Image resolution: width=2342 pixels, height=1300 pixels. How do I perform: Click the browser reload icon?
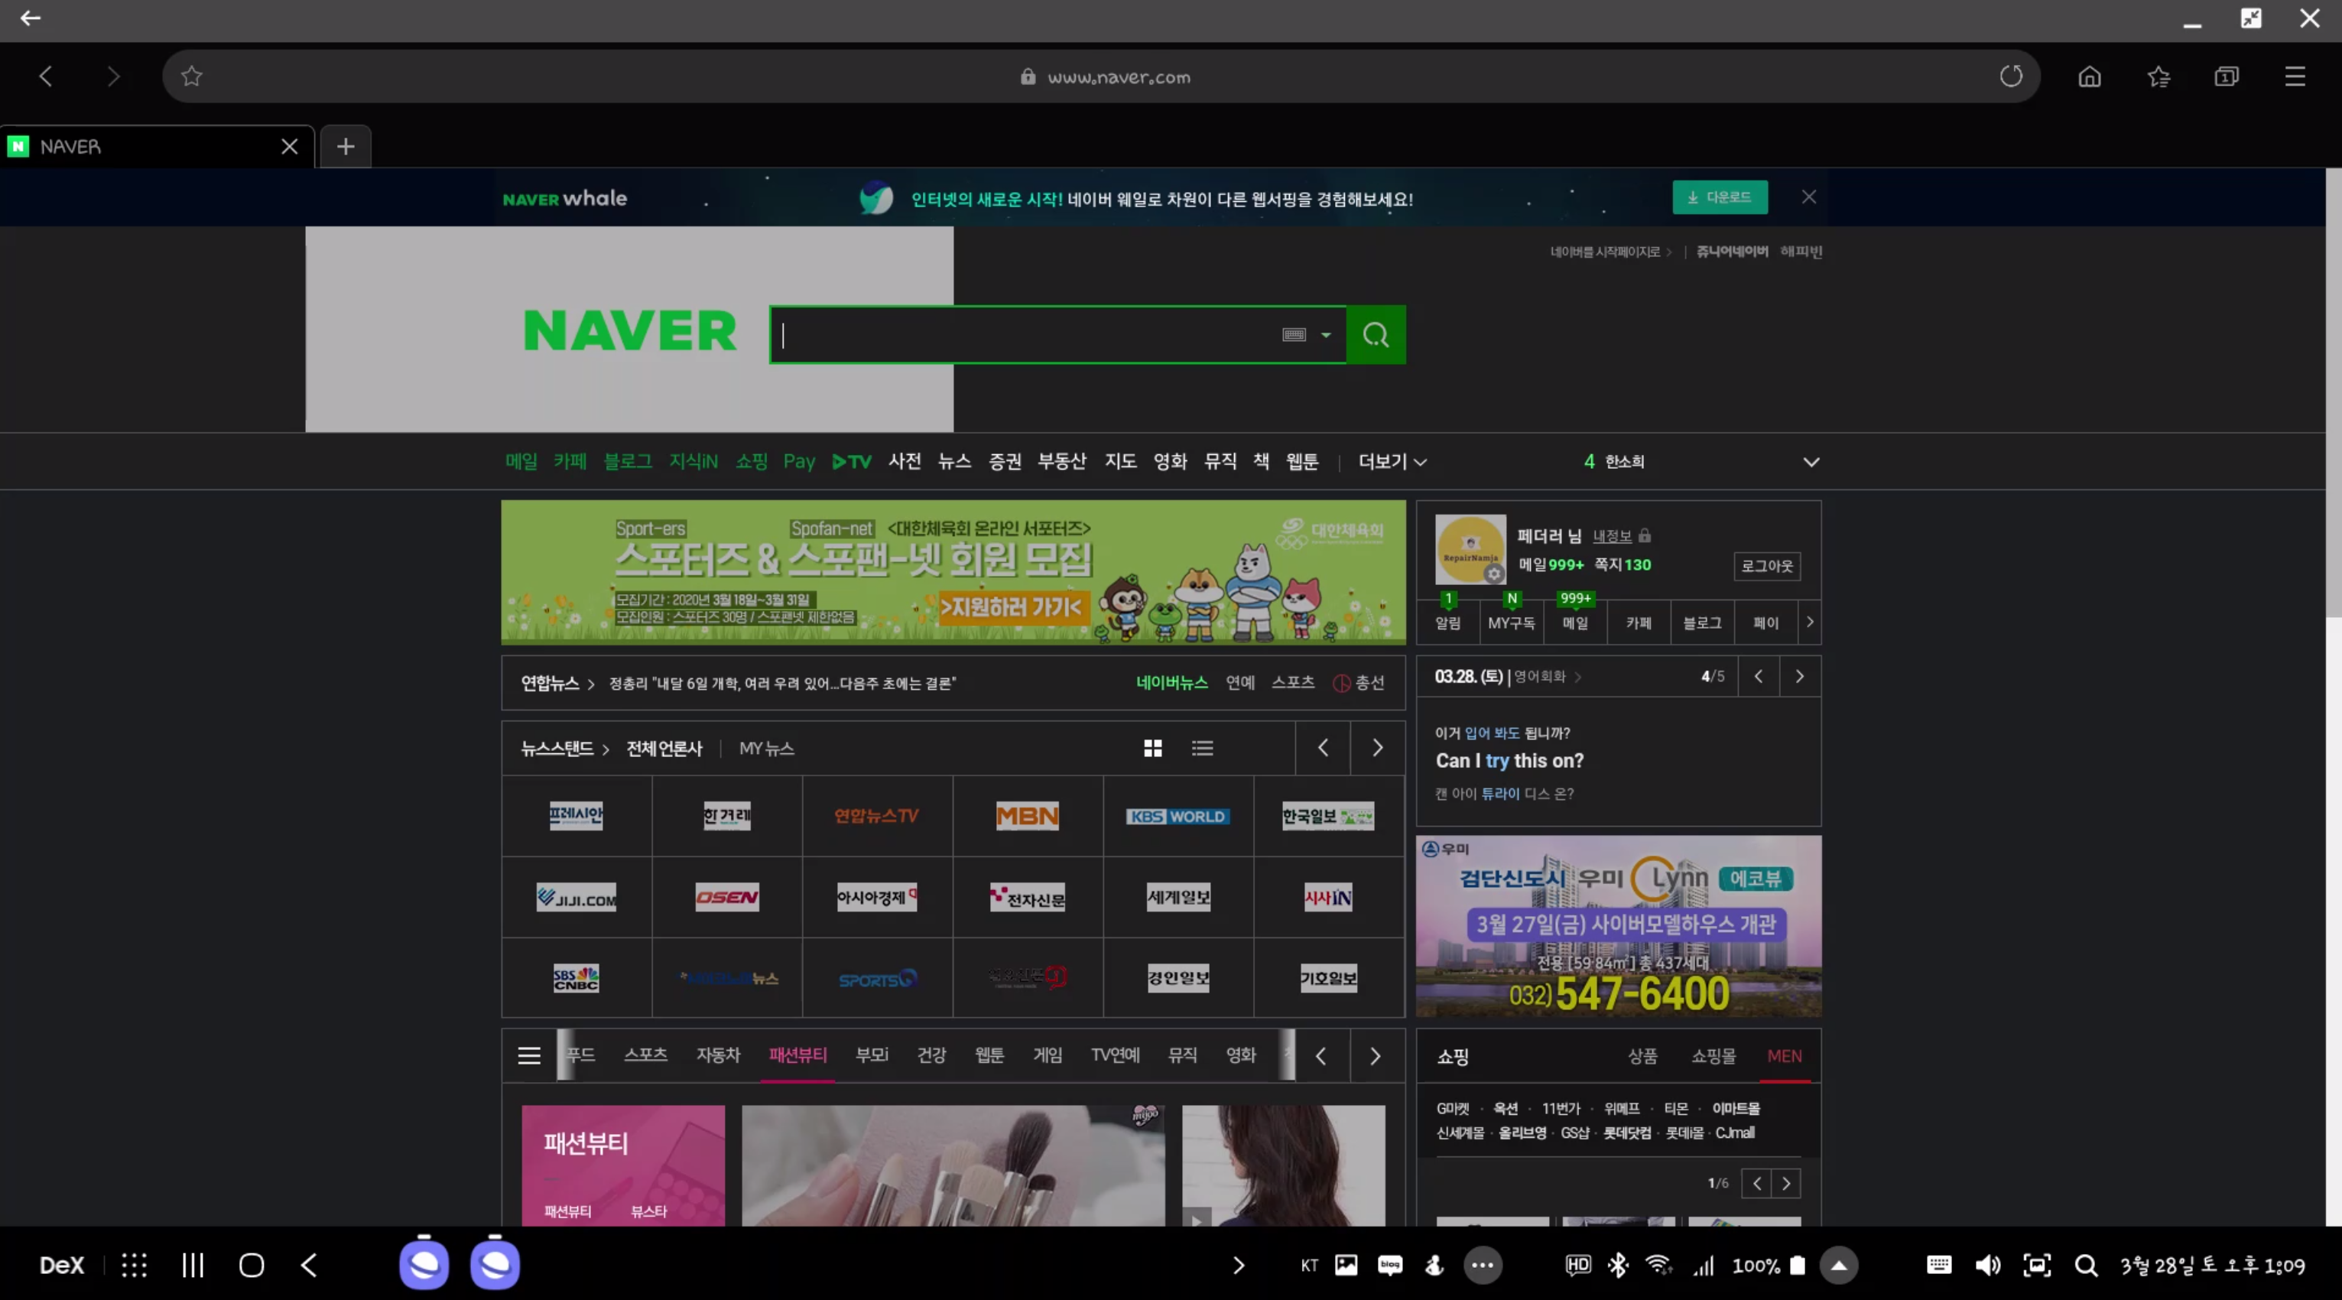pyautogui.click(x=2010, y=76)
